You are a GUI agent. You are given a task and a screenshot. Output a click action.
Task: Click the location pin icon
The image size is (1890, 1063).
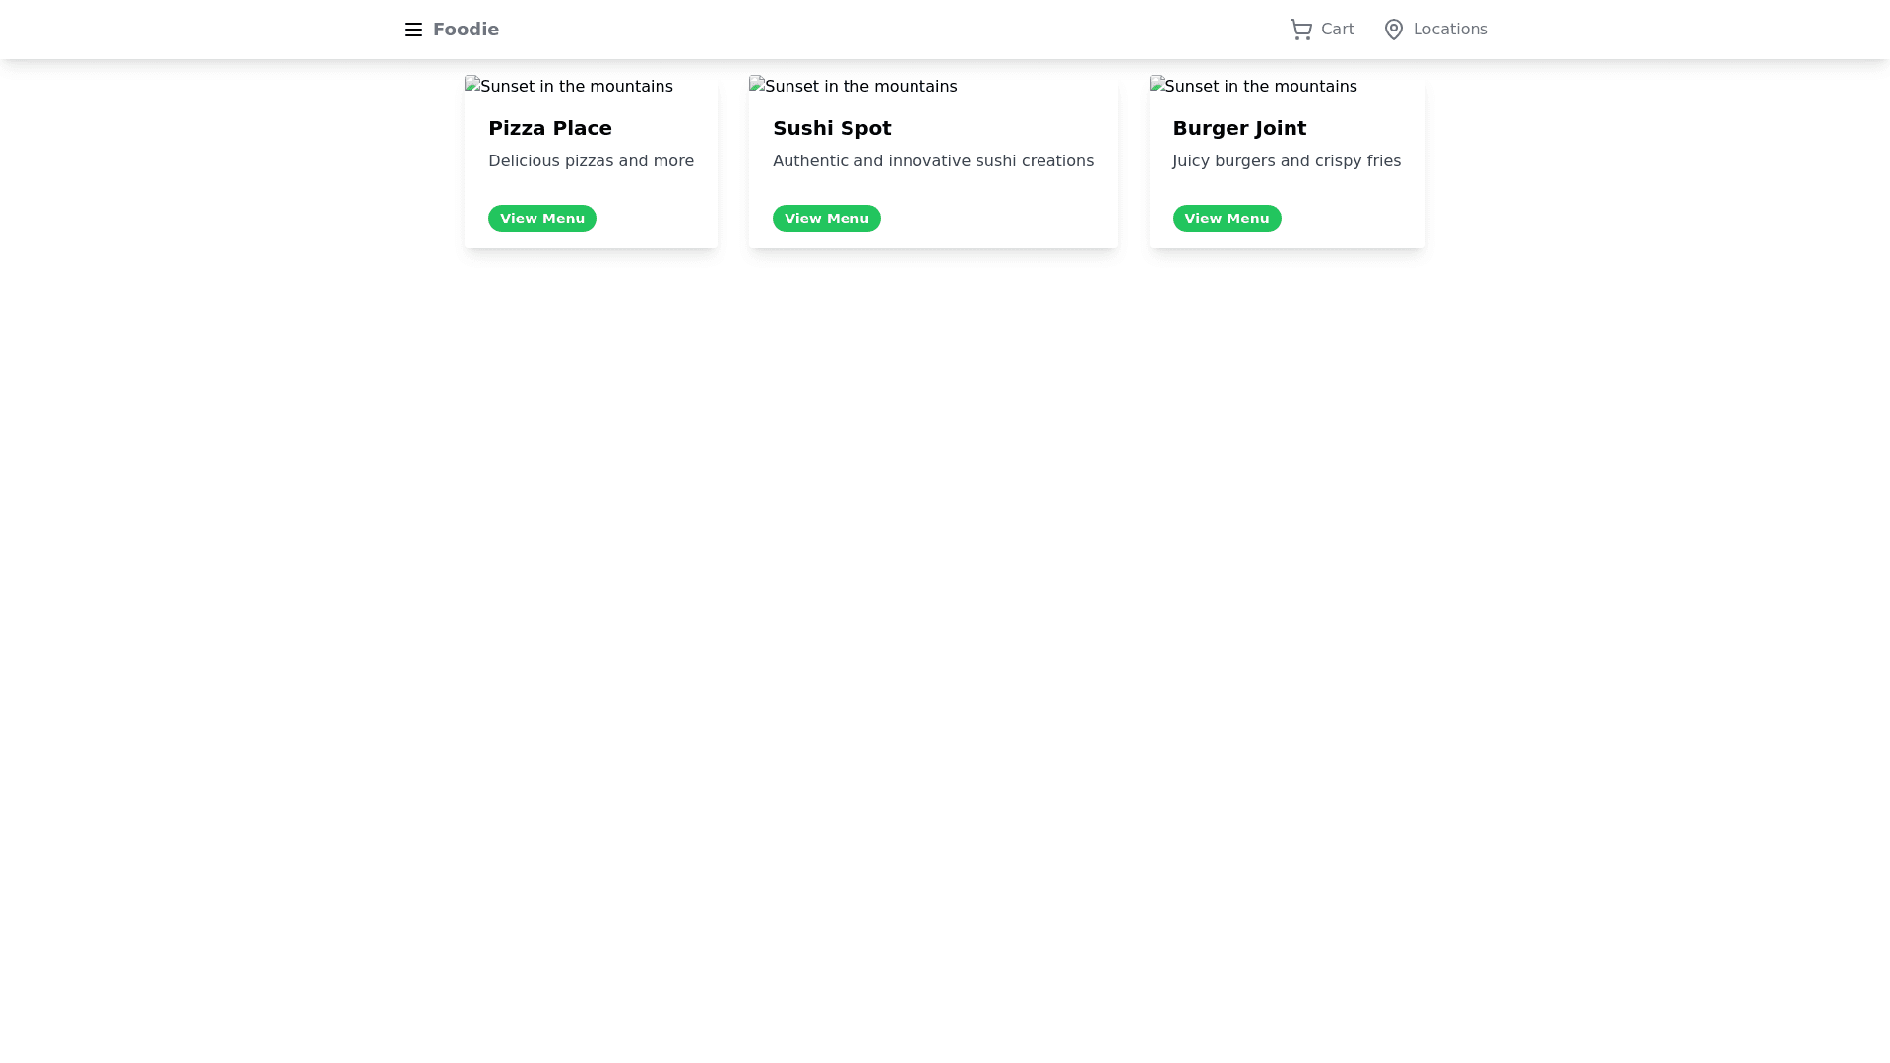point(1393,30)
